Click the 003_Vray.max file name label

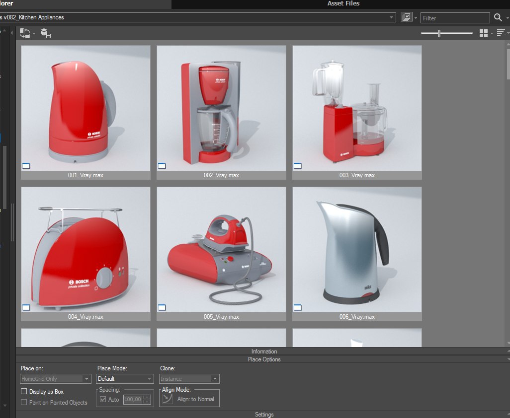pyautogui.click(x=357, y=175)
